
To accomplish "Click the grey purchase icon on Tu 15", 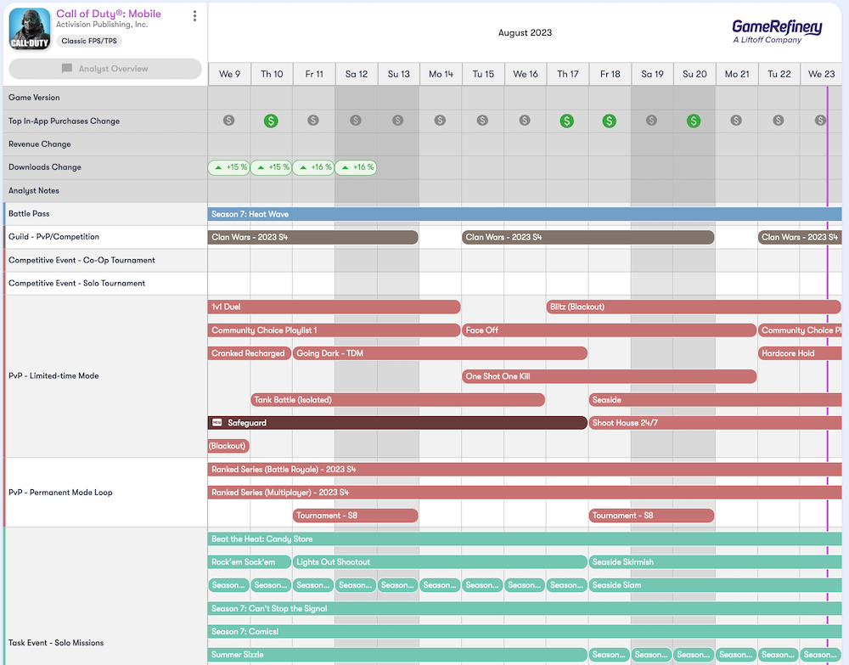I will click(482, 121).
